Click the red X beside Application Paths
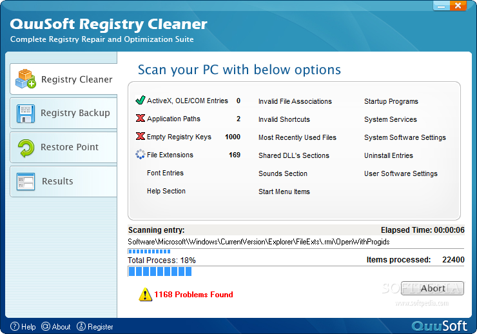Viewport: 477px width, 334px height. pos(141,118)
